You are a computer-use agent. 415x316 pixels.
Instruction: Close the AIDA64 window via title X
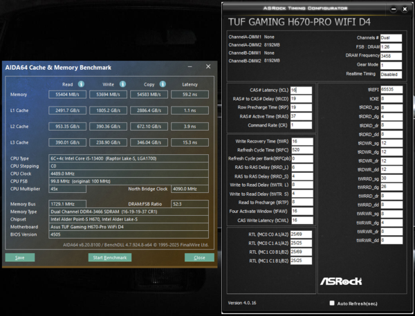208,66
